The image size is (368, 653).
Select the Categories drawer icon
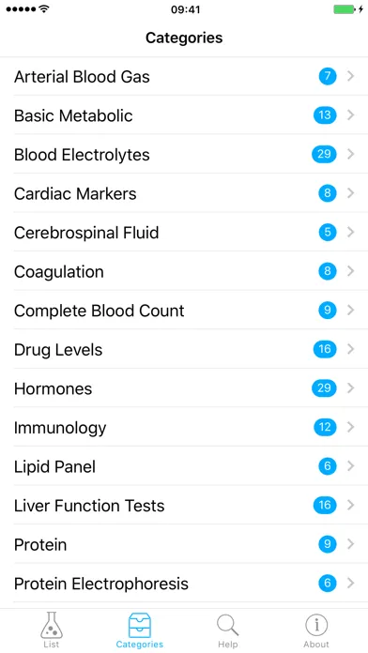pos(140,625)
